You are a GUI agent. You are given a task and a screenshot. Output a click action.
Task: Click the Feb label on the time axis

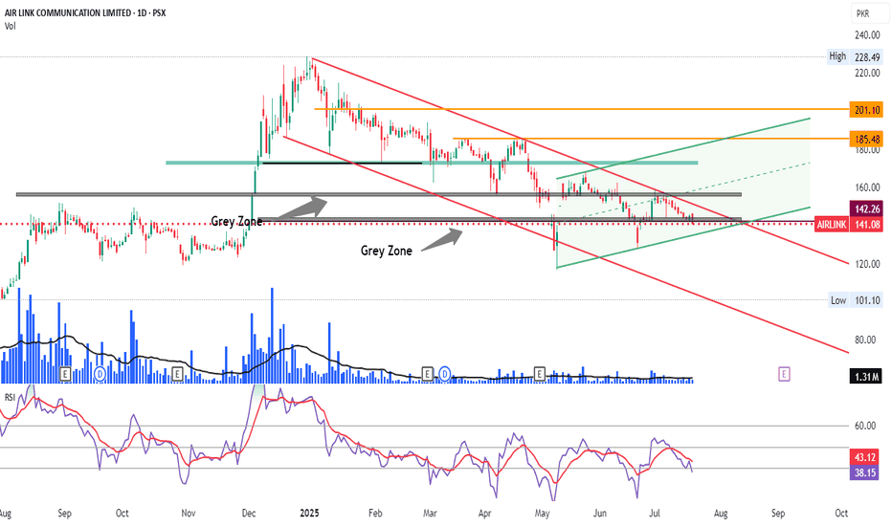(375, 513)
